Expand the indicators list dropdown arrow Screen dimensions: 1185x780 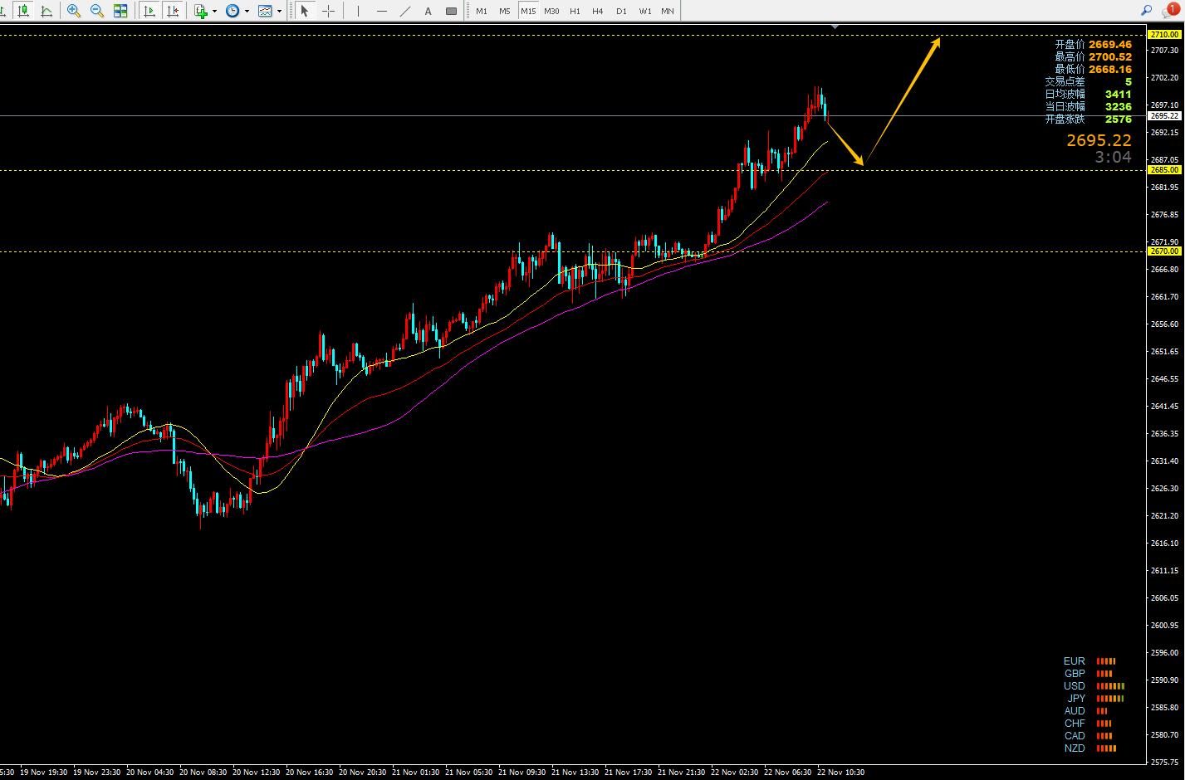pyautogui.click(x=214, y=11)
